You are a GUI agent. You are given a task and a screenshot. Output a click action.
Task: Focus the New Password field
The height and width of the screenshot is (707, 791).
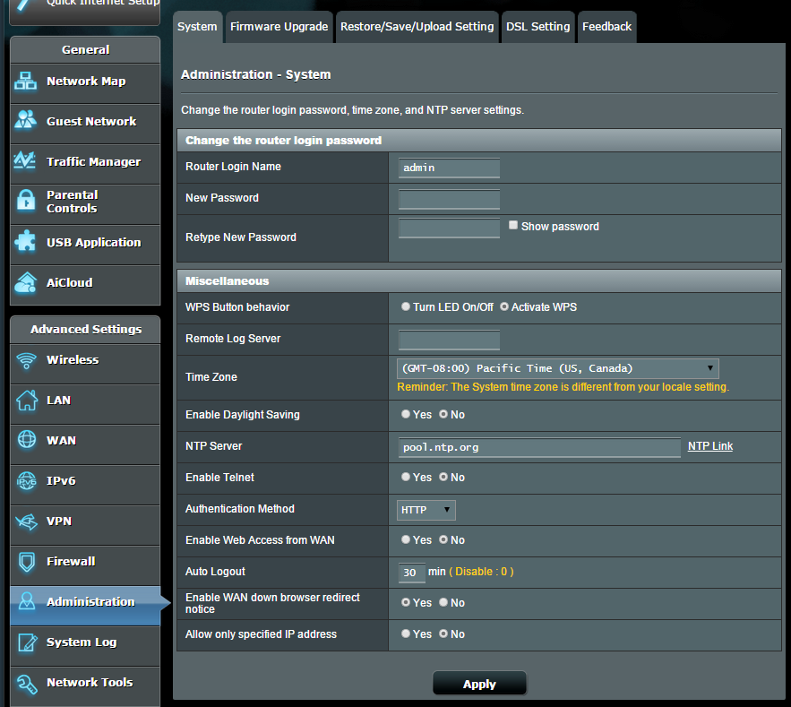coord(449,199)
